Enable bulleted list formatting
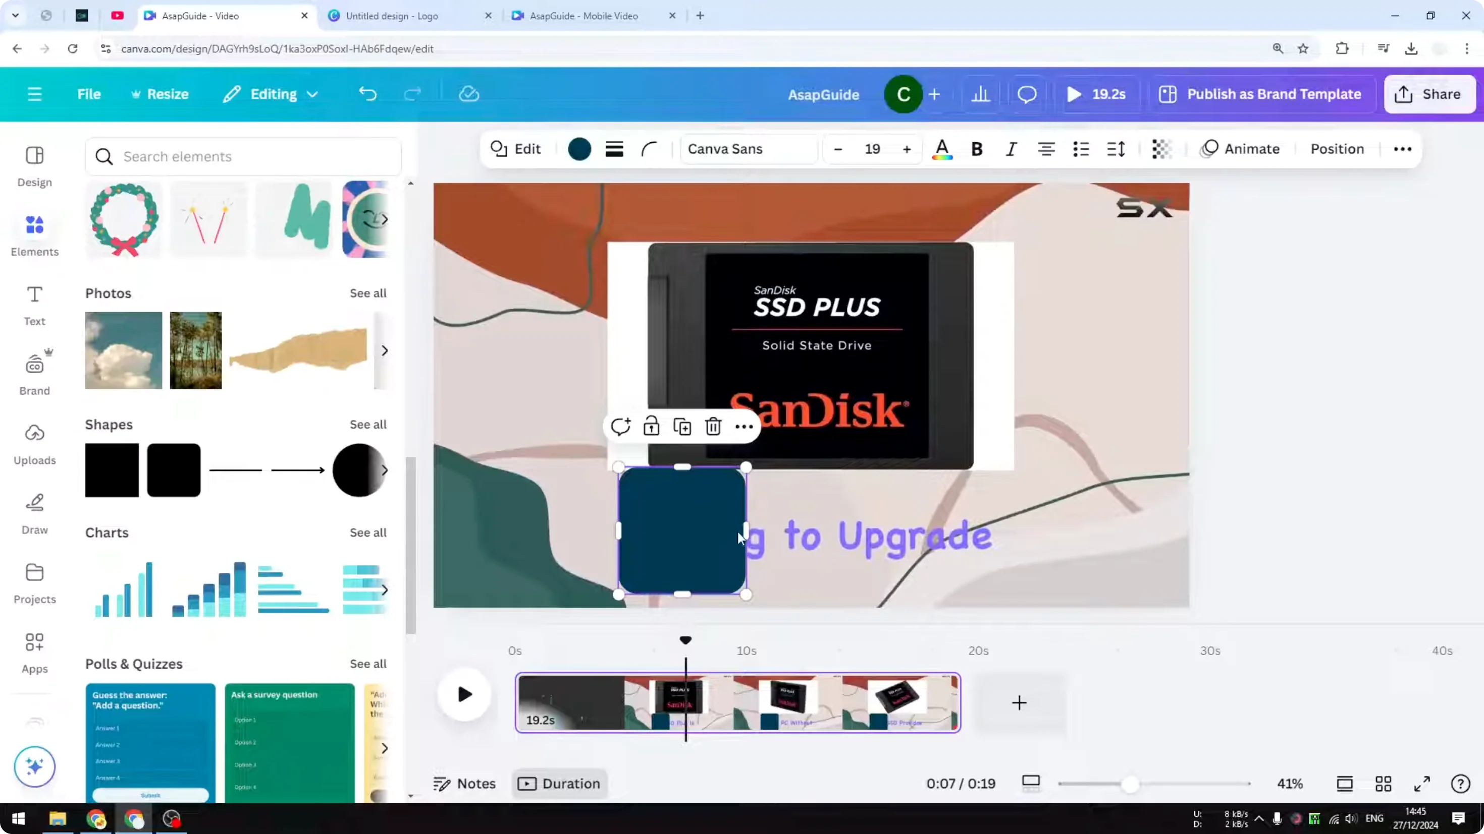 (x=1081, y=149)
